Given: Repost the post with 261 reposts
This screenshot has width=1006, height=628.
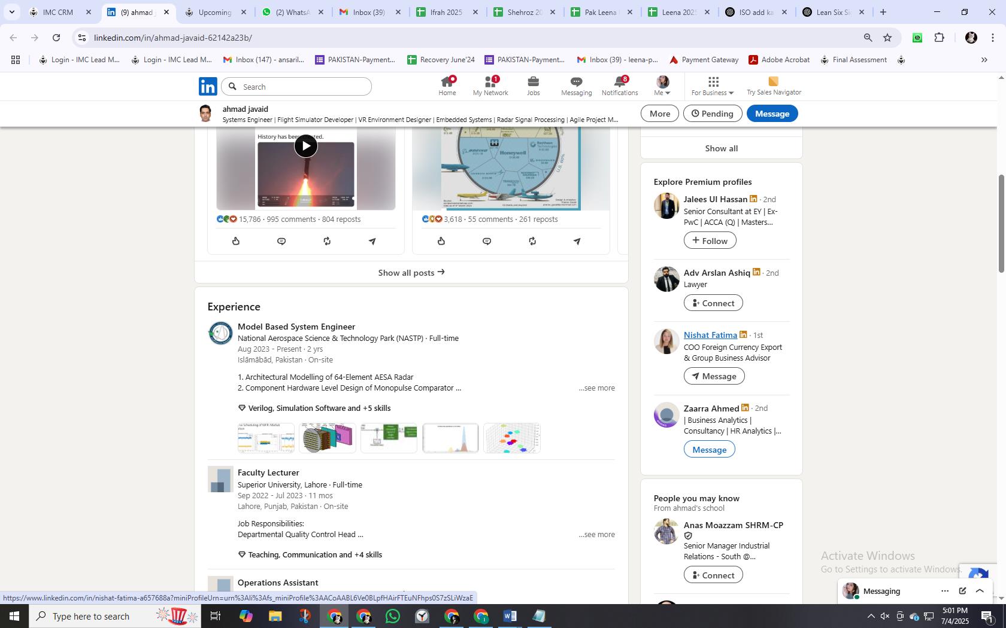Looking at the screenshot, I should tap(532, 241).
